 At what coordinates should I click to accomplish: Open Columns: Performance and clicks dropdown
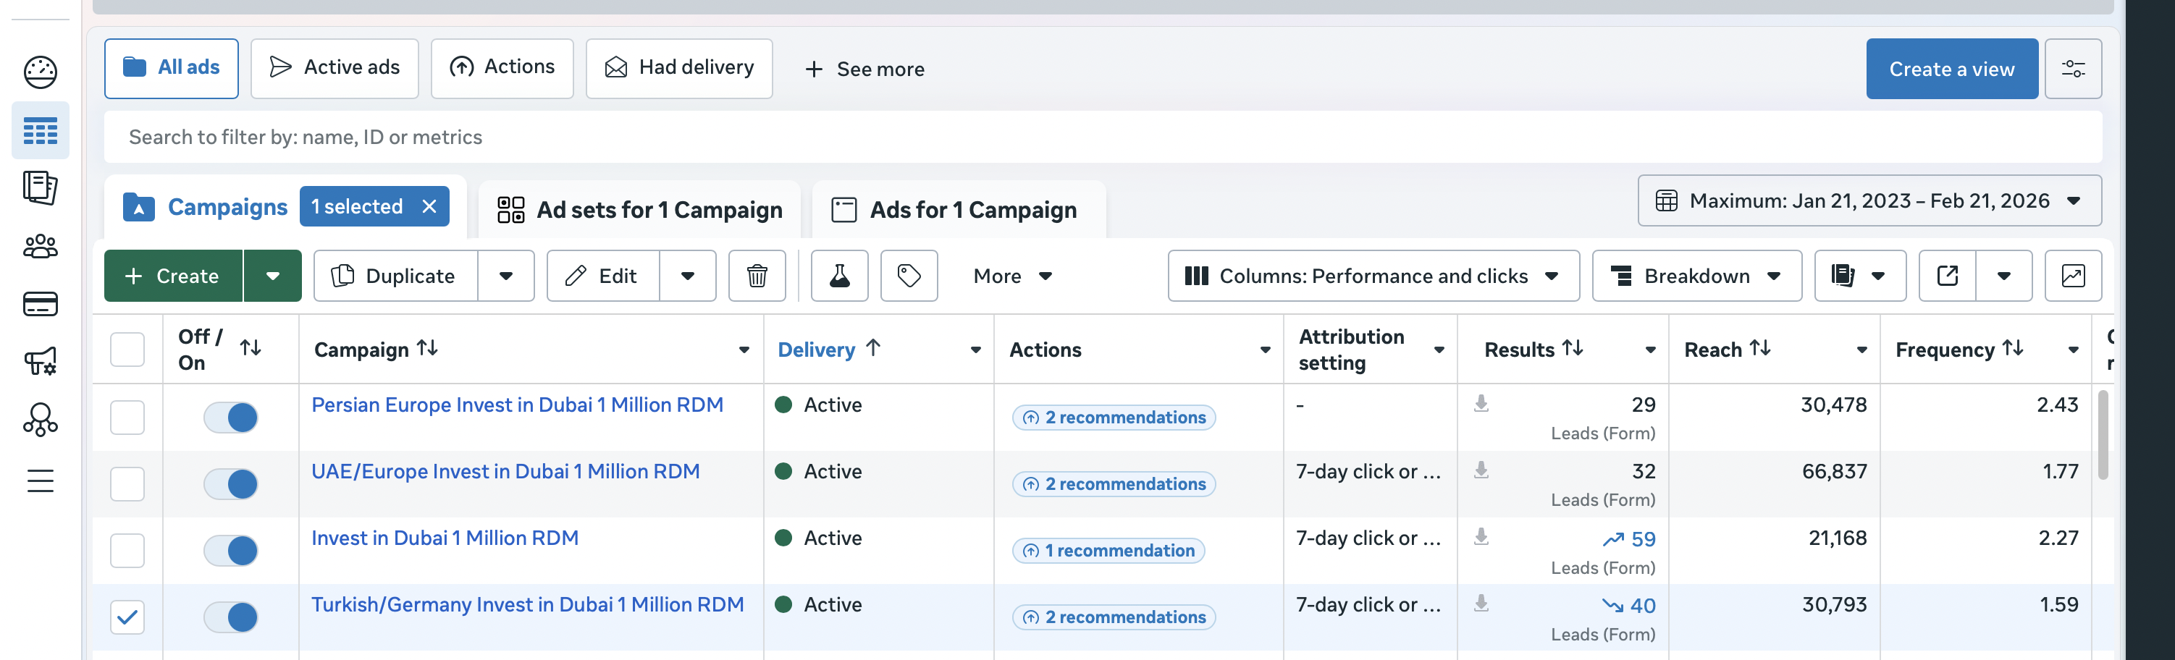(x=1373, y=276)
